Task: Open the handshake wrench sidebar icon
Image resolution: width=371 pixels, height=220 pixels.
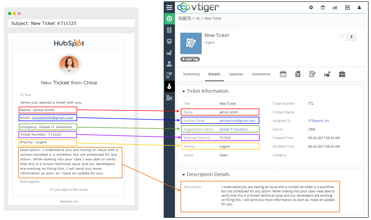Action: [x=169, y=53]
